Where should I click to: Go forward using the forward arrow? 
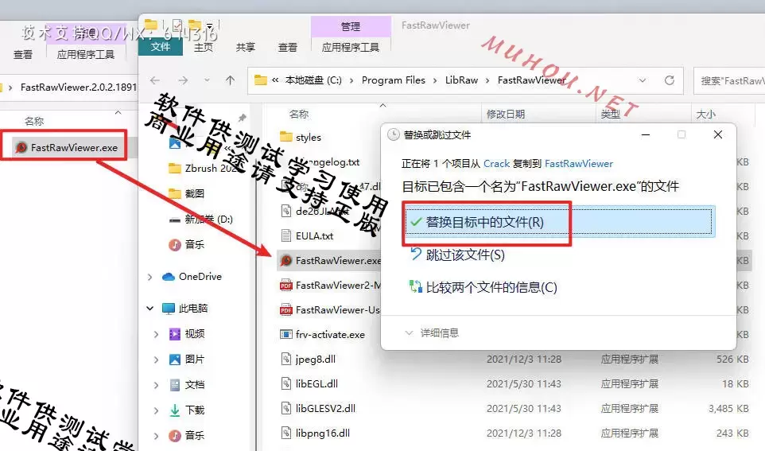182,80
